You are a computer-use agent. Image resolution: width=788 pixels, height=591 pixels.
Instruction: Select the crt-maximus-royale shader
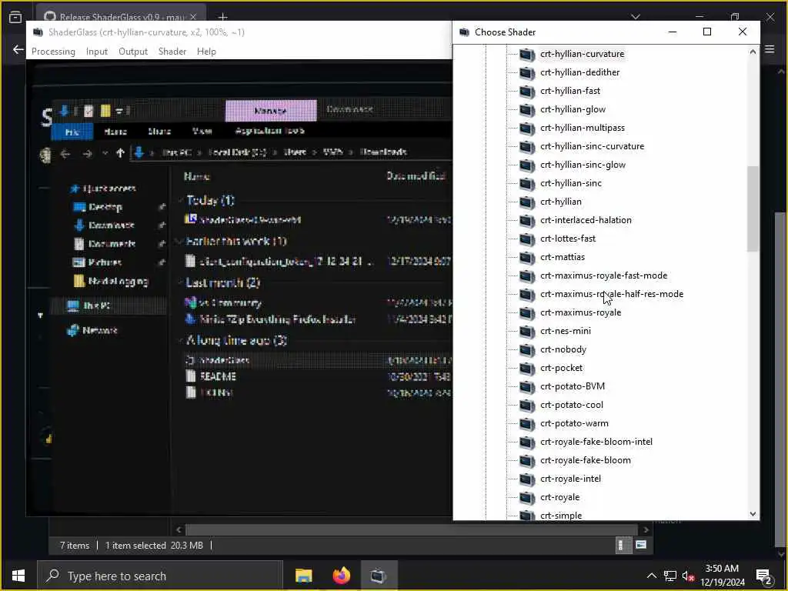point(580,312)
